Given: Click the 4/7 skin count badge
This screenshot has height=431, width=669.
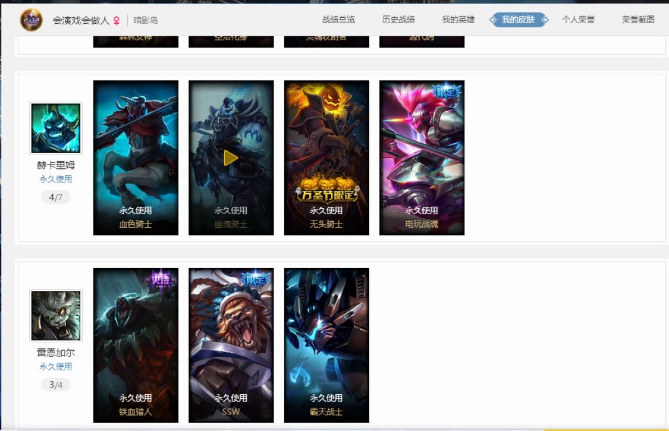Looking at the screenshot, I should (55, 197).
